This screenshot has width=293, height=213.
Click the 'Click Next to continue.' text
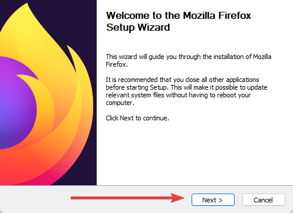coord(137,118)
